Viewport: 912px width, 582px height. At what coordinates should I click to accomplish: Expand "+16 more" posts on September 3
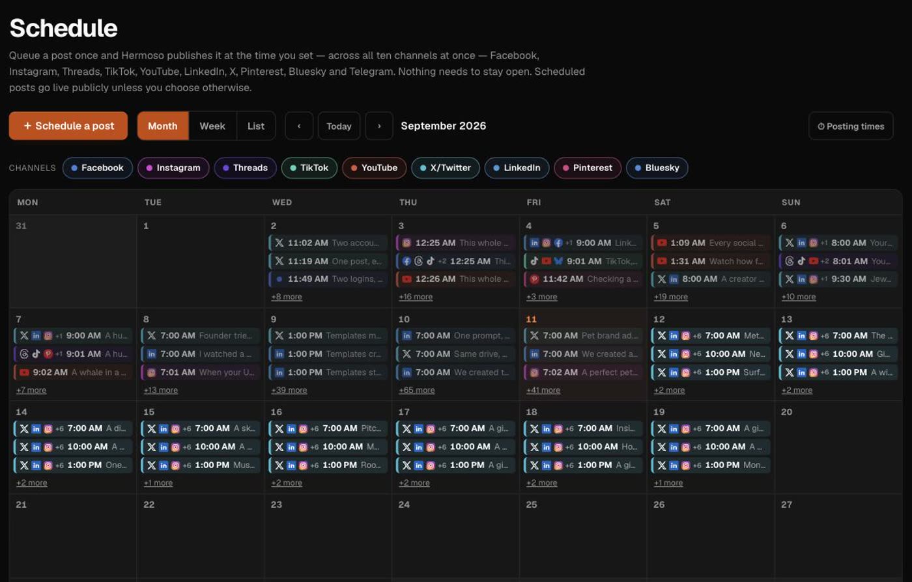(416, 297)
